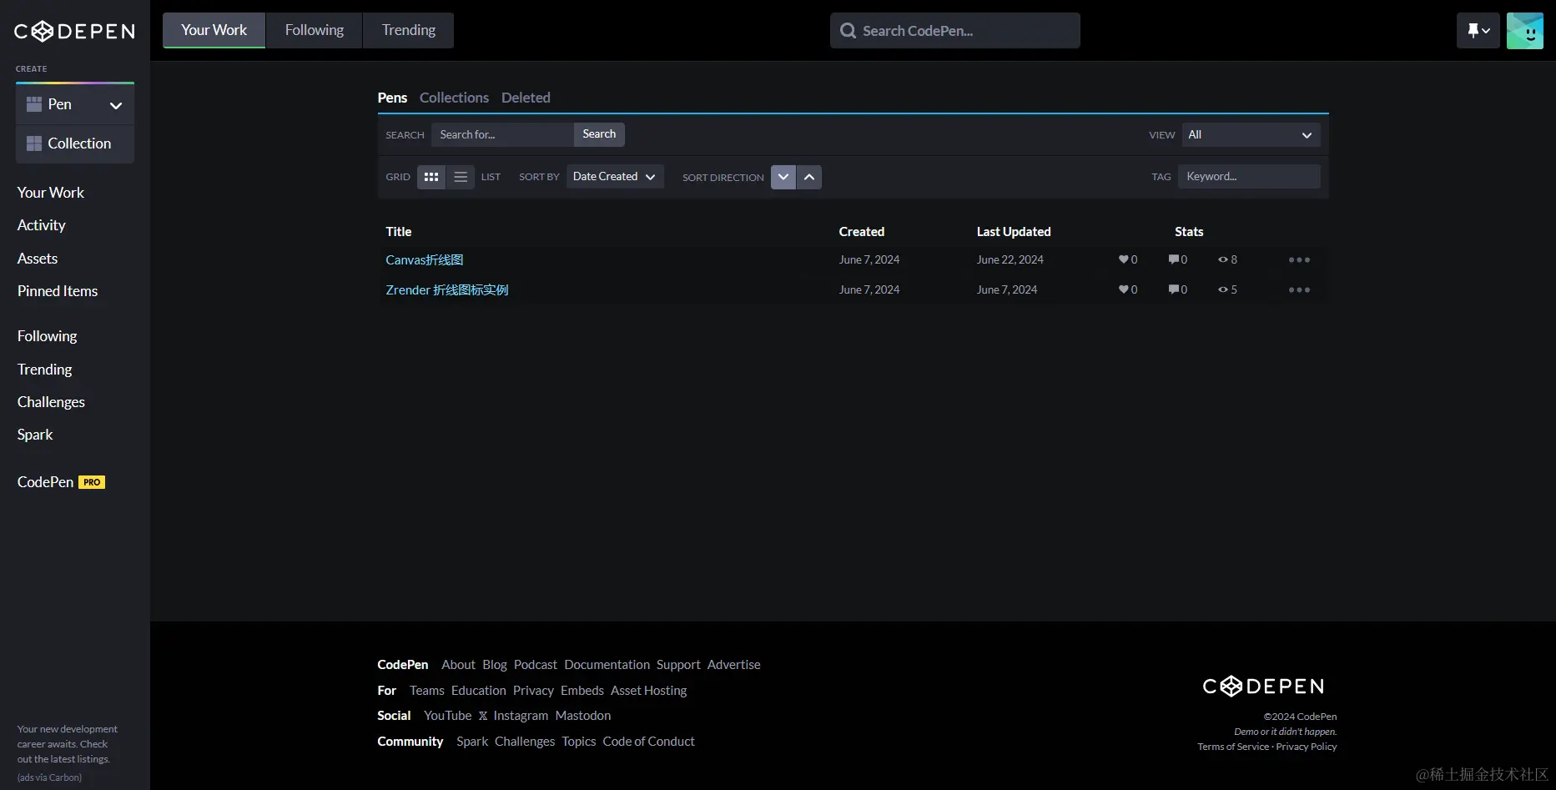
Task: Click the sidebar job listings ad text
Action: tap(68, 744)
